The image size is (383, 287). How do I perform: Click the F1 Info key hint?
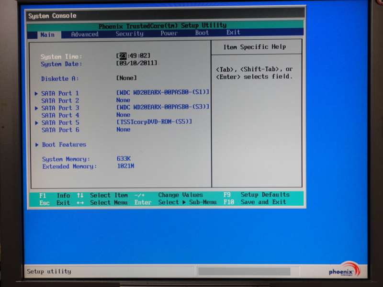click(55, 196)
